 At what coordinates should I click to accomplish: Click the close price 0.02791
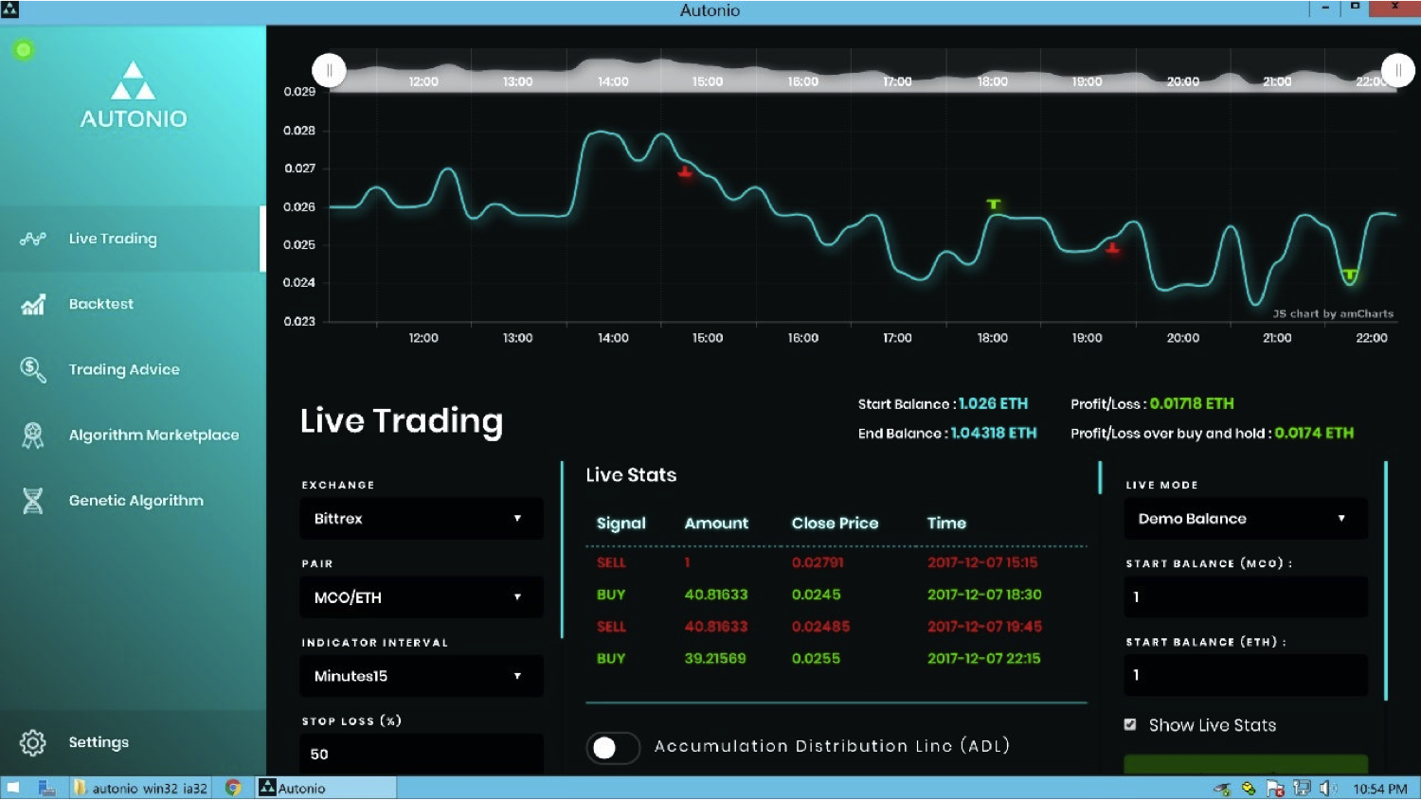pos(818,562)
